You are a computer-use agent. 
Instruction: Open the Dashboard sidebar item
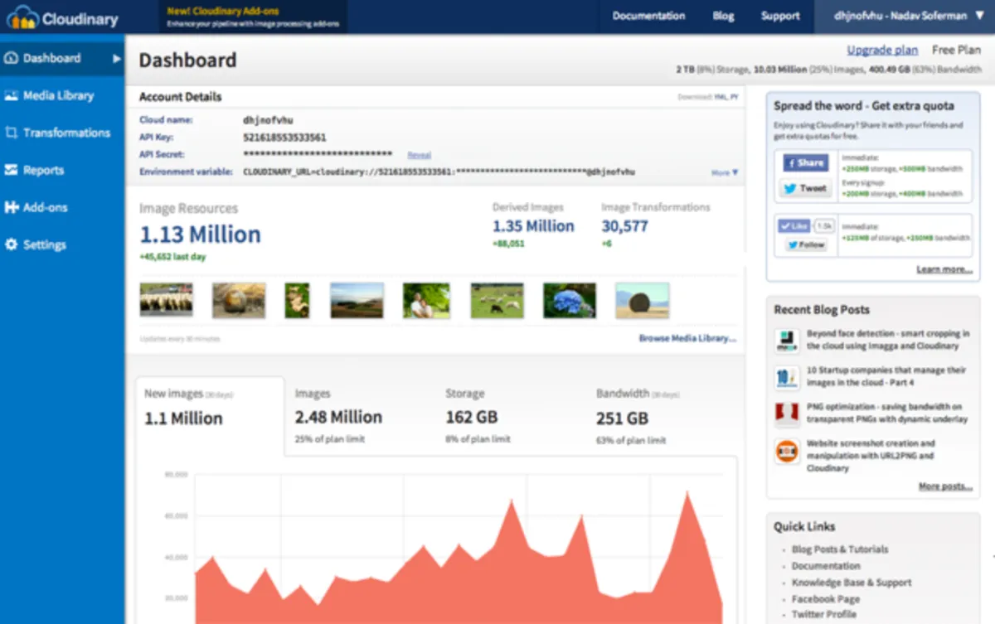click(x=62, y=58)
